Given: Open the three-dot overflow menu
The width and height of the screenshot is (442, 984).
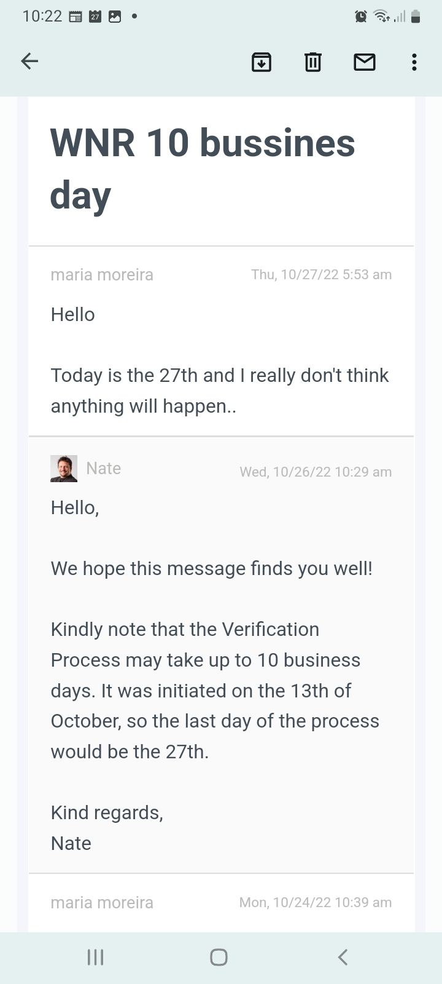Looking at the screenshot, I should 414,61.
